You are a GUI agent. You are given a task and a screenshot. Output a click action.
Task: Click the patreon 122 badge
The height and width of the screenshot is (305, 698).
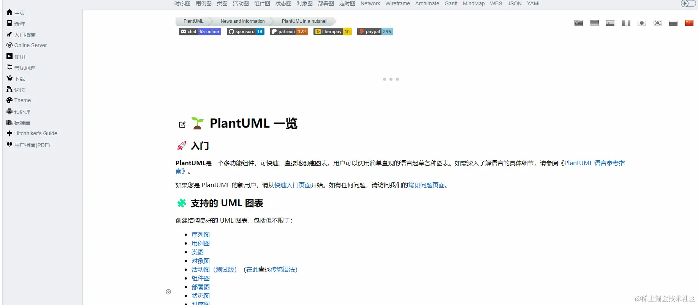pos(289,32)
